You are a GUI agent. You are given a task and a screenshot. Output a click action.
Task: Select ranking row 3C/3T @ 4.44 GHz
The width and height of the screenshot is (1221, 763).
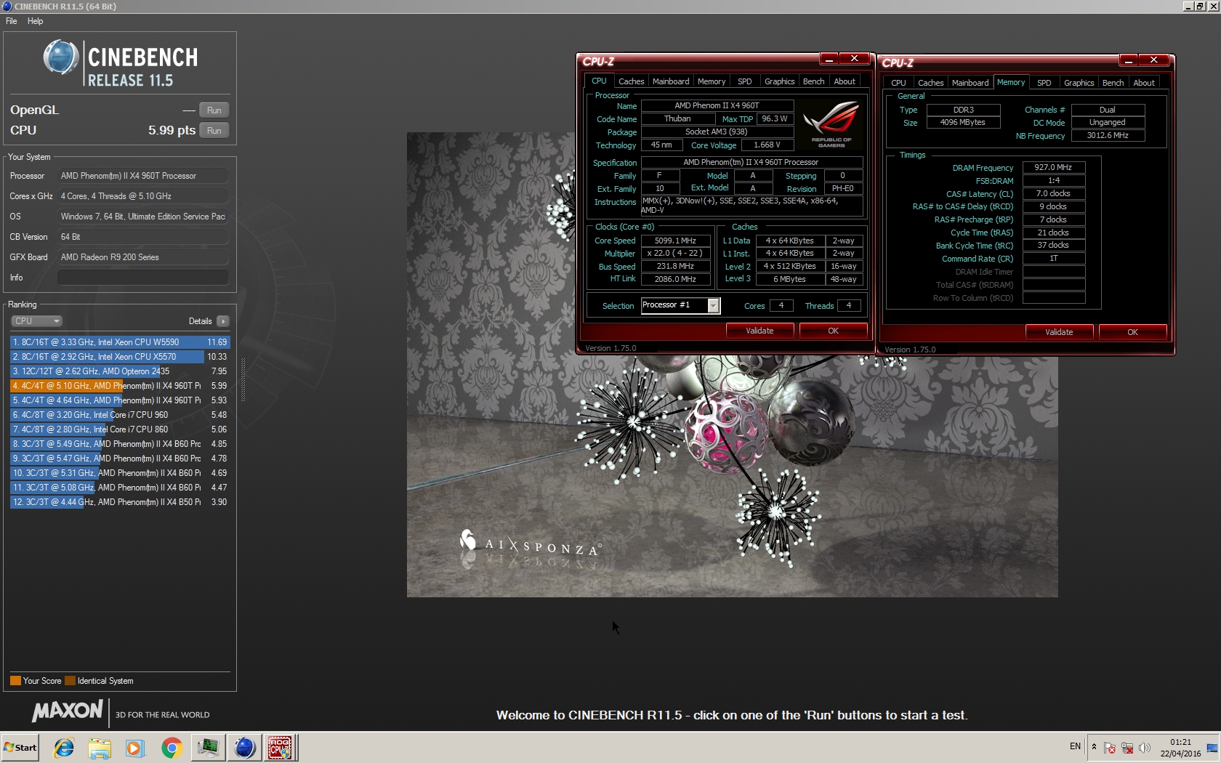[120, 502]
